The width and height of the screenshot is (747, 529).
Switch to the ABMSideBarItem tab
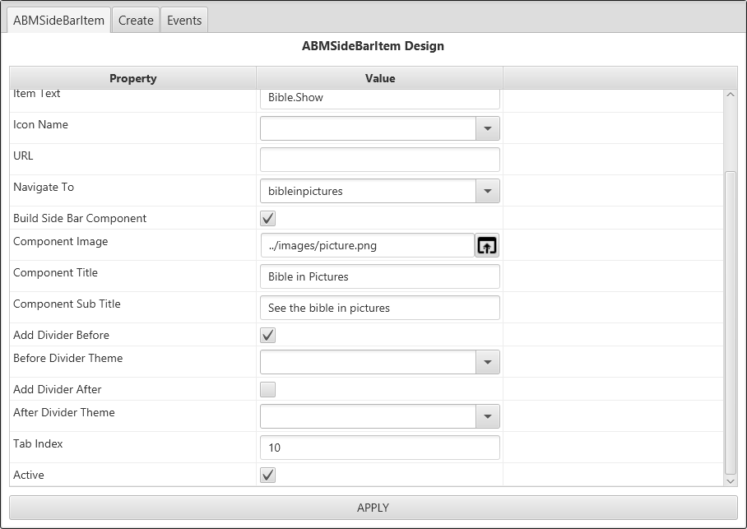click(x=58, y=20)
